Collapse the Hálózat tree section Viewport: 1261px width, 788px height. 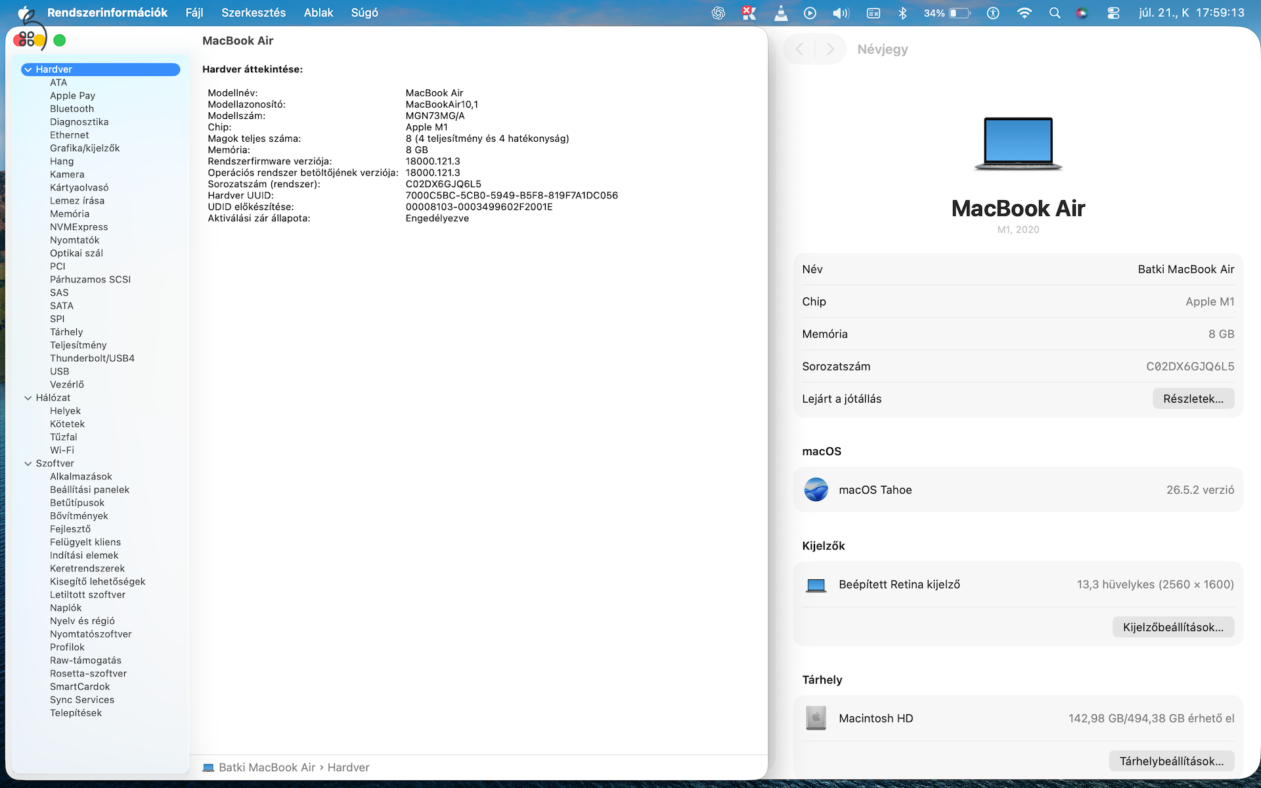[x=28, y=398]
